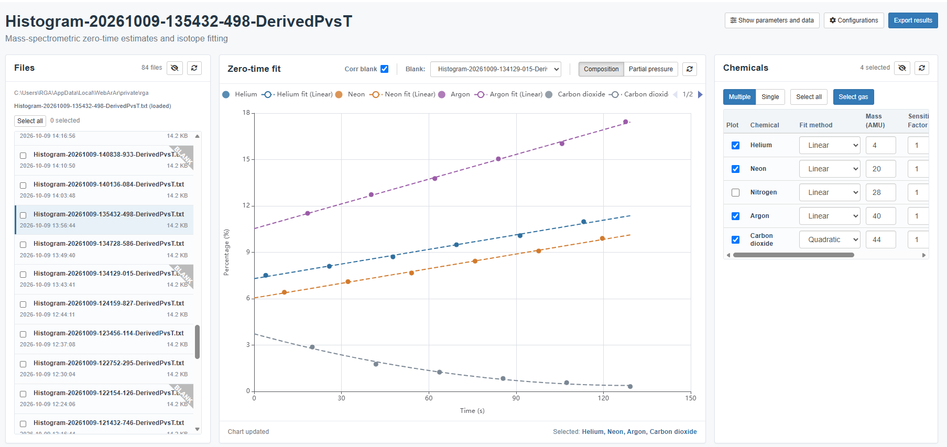Select Single chemical mode

[x=770, y=97]
